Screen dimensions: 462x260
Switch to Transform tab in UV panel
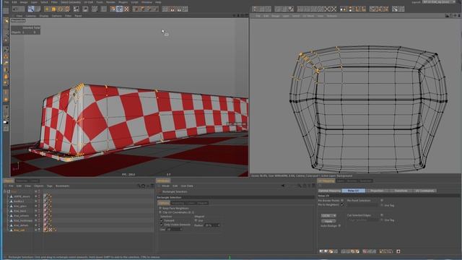pyautogui.click(x=401, y=191)
